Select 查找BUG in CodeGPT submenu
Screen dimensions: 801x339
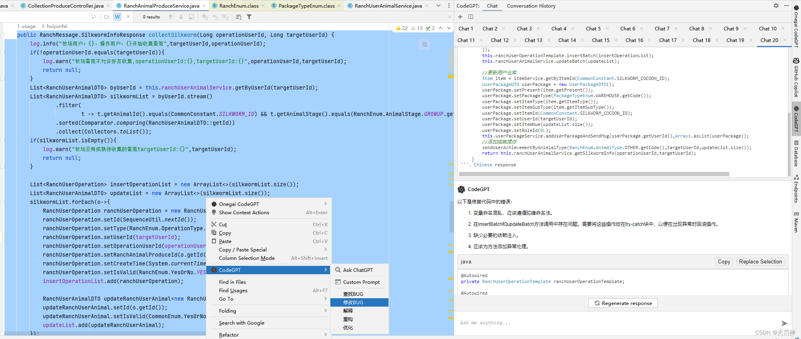[x=360, y=294]
